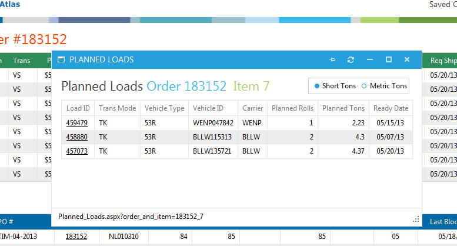The image size is (457, 246).
Task: Sort by Vehicle ID column header
Action: (213, 108)
